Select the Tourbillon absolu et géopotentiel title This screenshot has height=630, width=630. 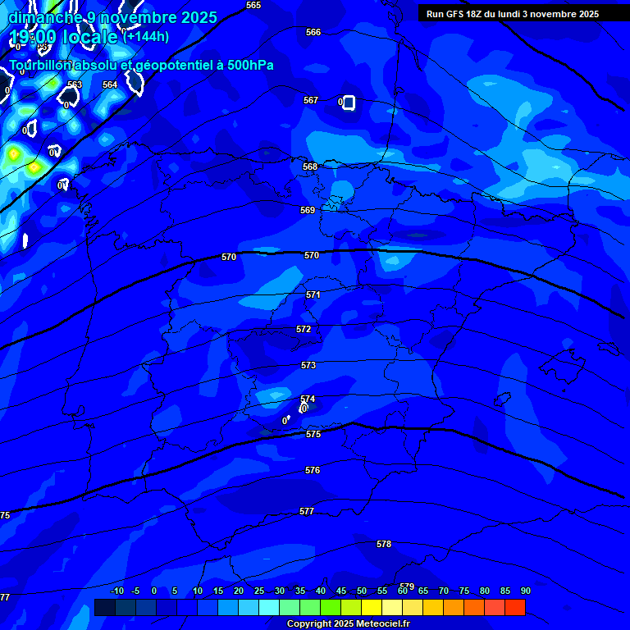(141, 65)
